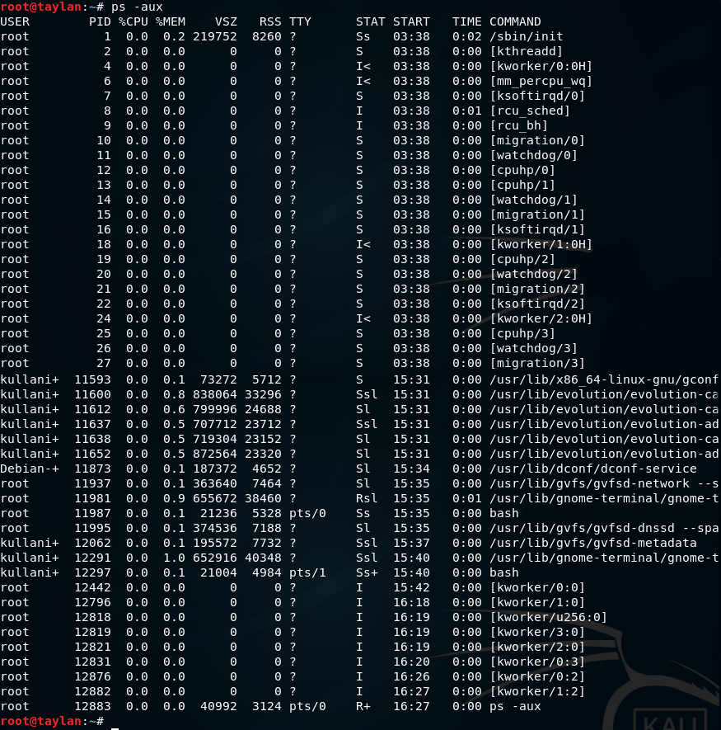The image size is (721, 730).
Task: Click the [kworker/3:0] process name
Action: [537, 633]
